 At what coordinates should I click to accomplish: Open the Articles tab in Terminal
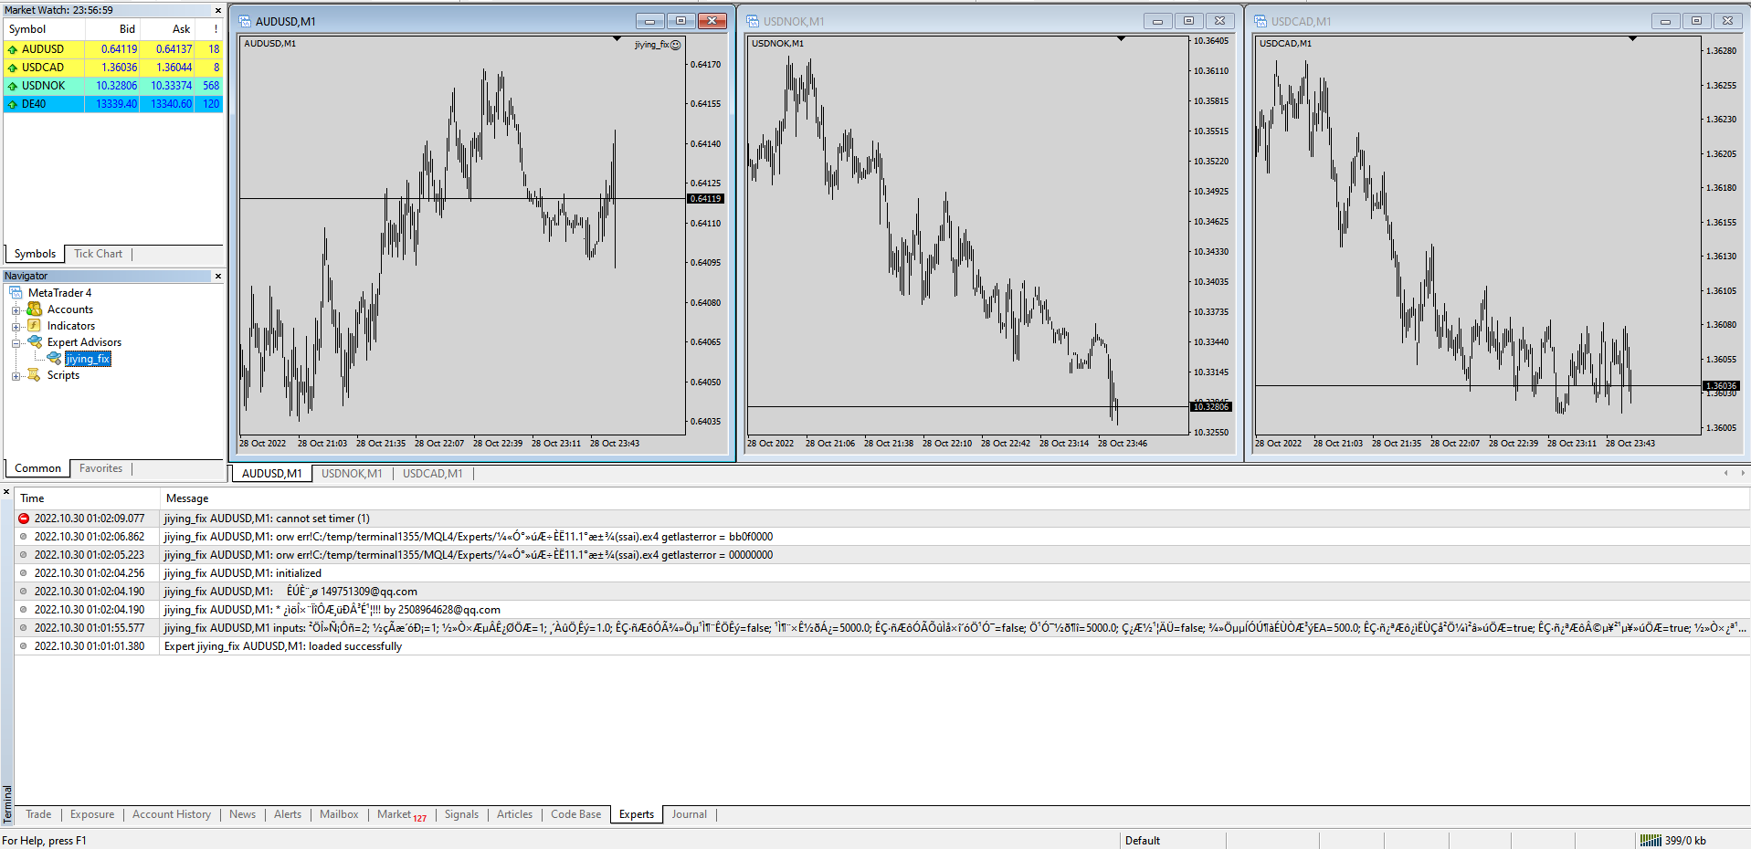pyautogui.click(x=514, y=814)
